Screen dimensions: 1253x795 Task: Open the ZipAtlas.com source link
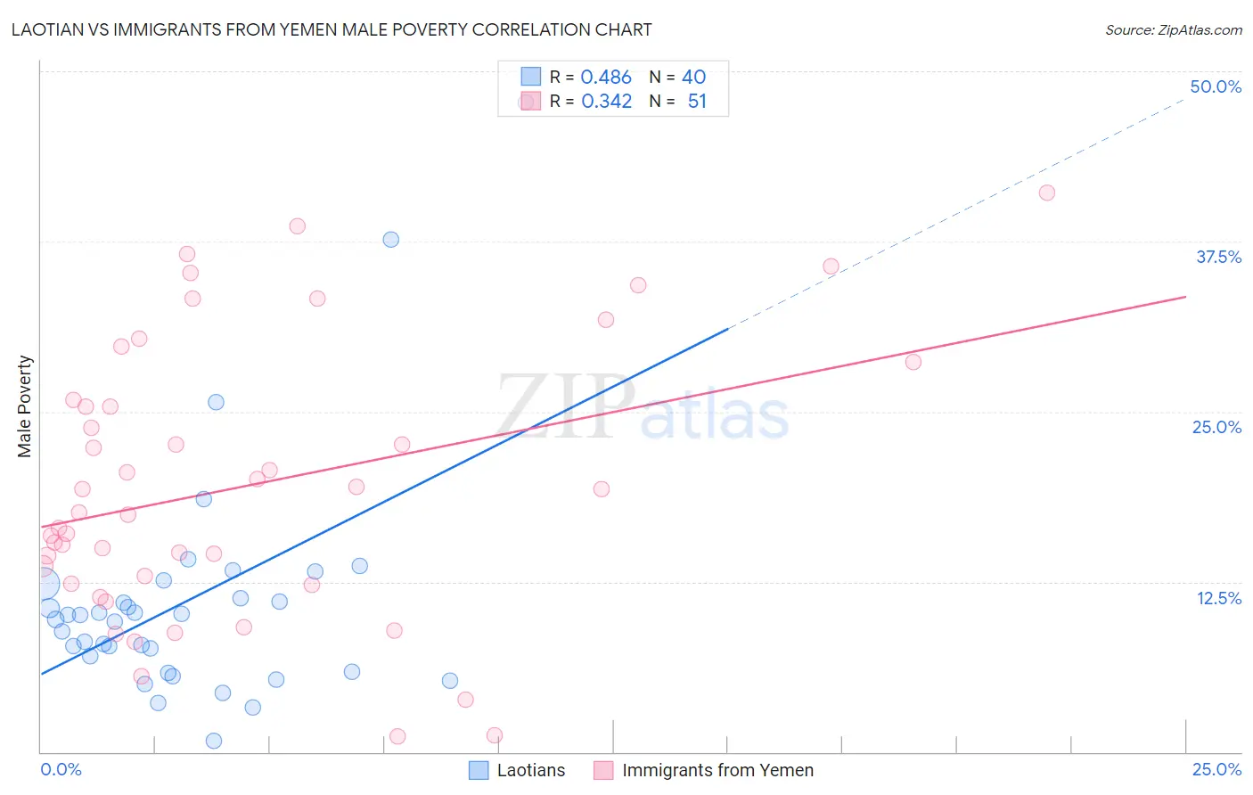[x=1174, y=29]
